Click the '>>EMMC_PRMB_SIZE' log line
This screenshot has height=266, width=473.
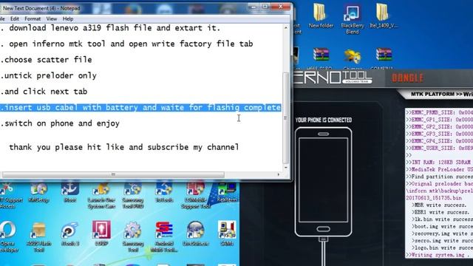(439, 112)
